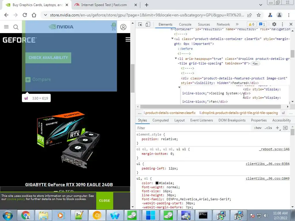Toggle the .cls class editor button
The image size is (295, 221).
point(268,128)
